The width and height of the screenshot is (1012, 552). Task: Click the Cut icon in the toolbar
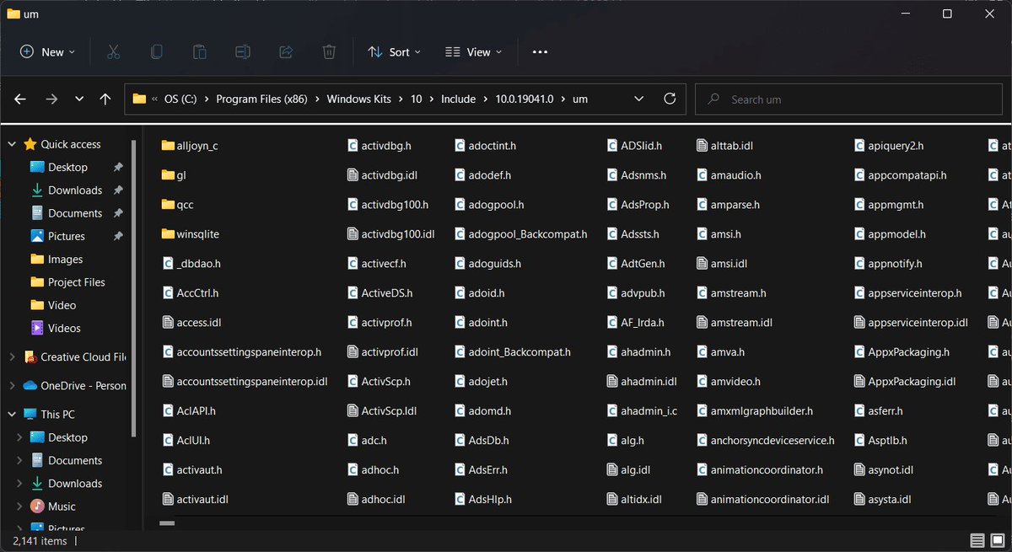(x=114, y=51)
